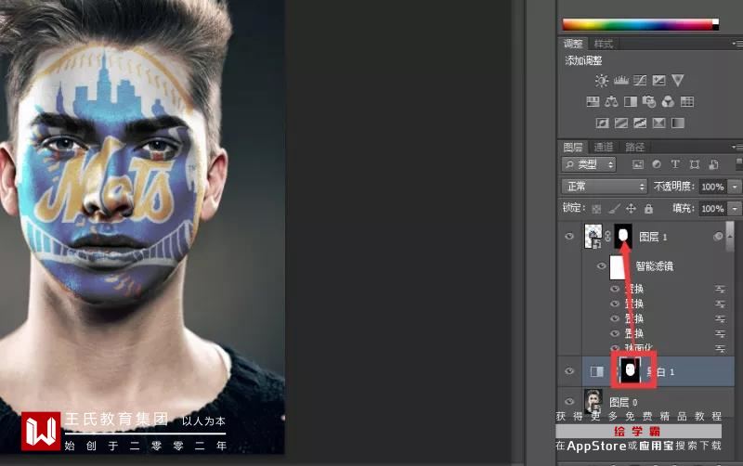Click the 黑白 1 adjustment layer icon
This screenshot has height=466, width=743.
click(596, 371)
